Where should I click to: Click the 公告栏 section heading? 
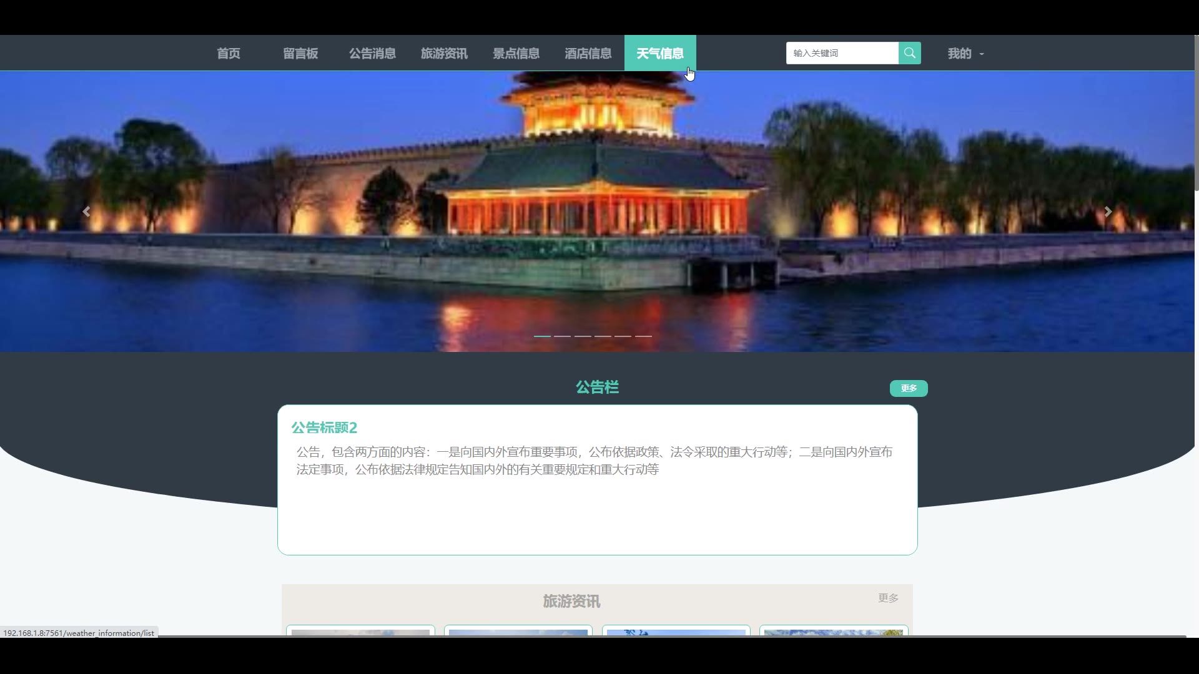click(597, 387)
